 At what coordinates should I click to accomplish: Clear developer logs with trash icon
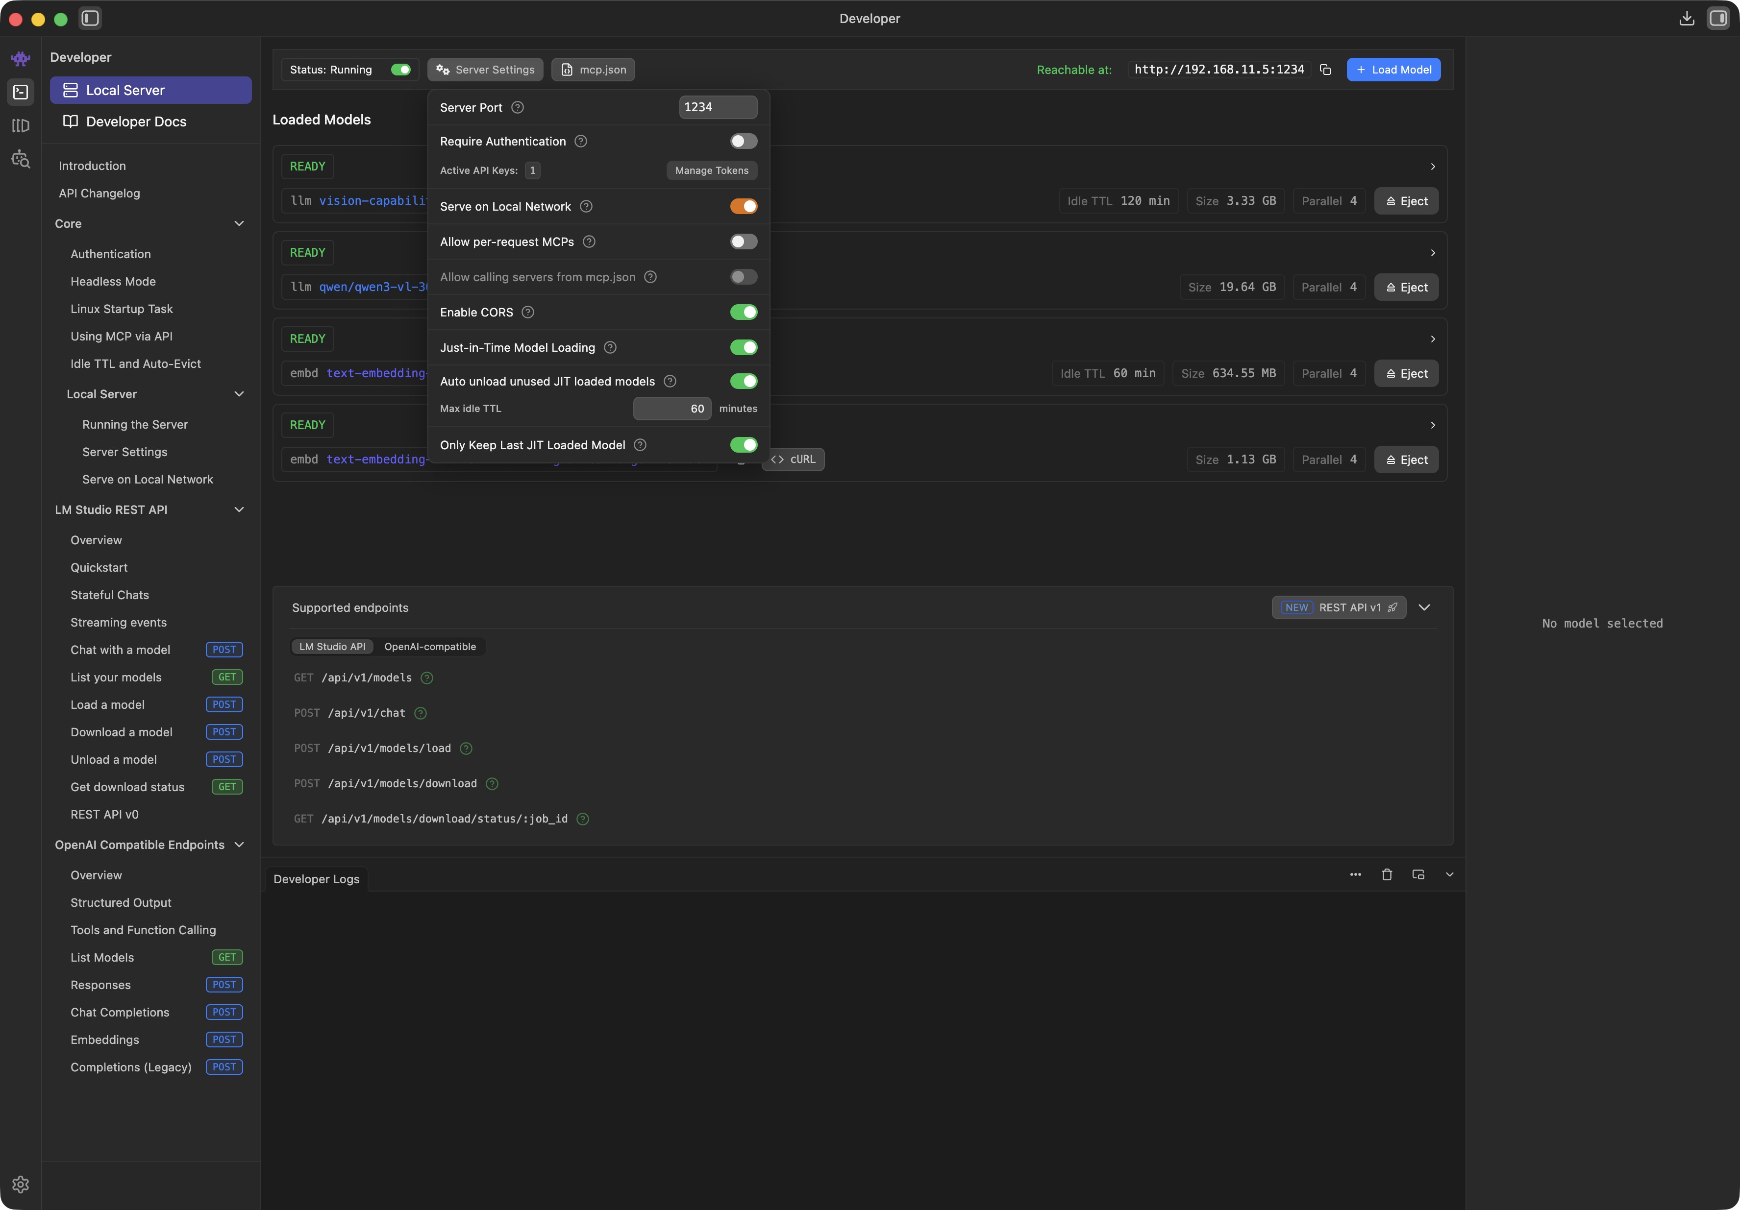[1386, 874]
